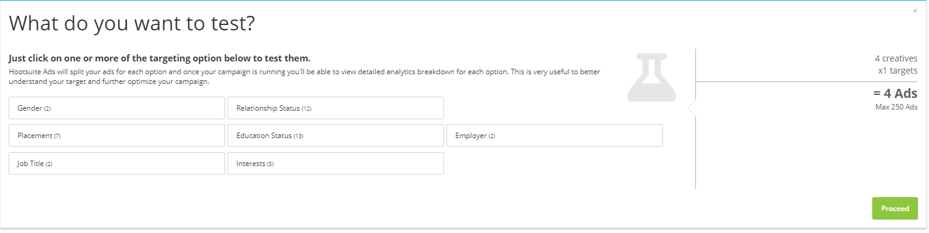Toggle the Gender targeting option
The image size is (929, 233).
pyautogui.click(x=117, y=108)
